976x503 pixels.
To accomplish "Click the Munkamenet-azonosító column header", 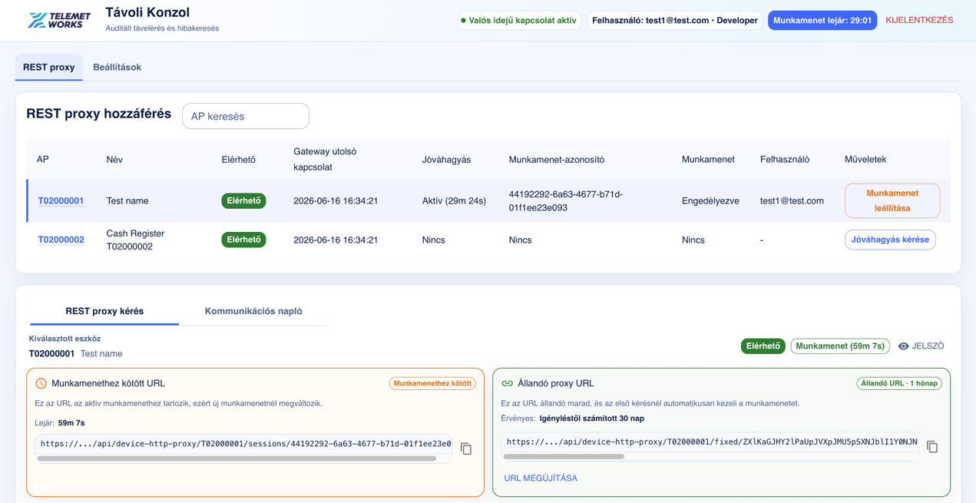I will click(x=556, y=160).
